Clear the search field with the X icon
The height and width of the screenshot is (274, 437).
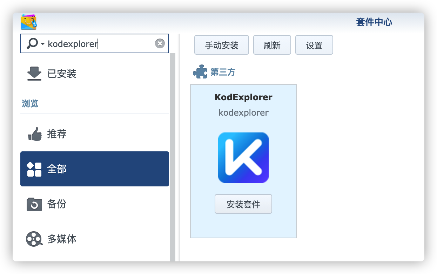coord(160,43)
